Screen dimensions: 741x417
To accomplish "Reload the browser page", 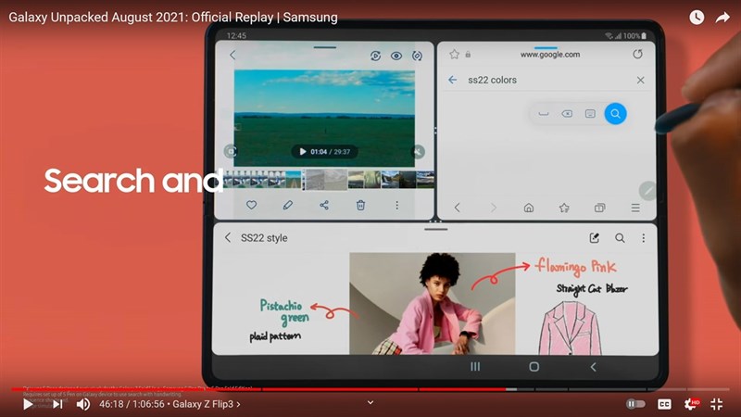I will 637,54.
